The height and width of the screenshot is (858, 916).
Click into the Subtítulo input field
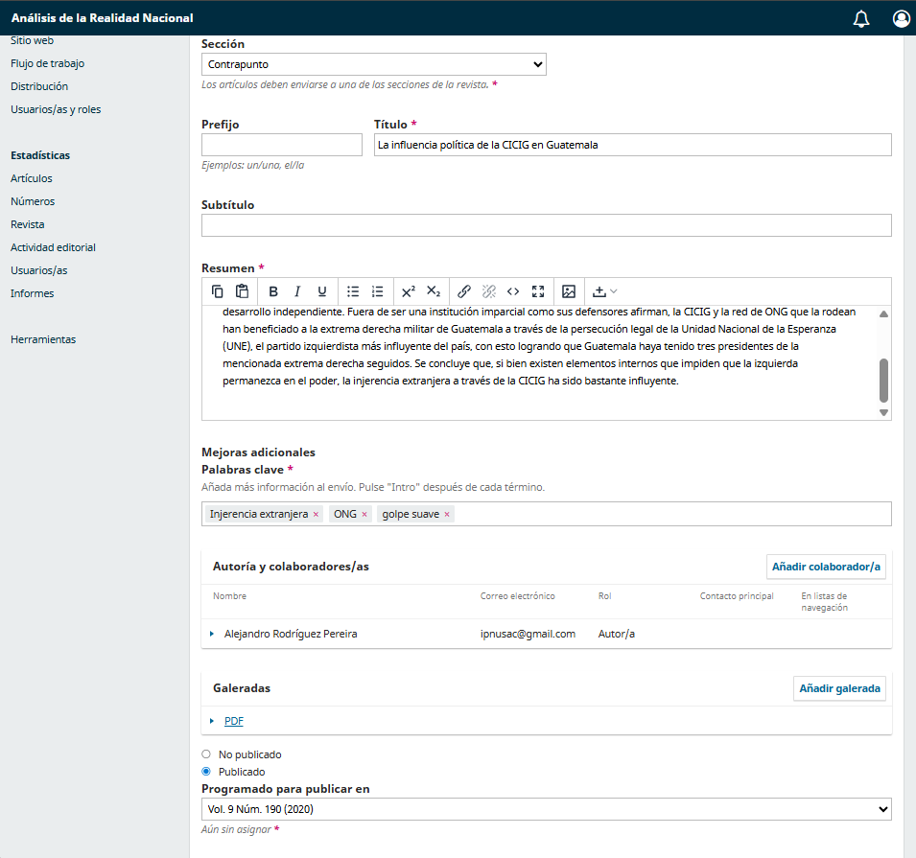pos(546,225)
